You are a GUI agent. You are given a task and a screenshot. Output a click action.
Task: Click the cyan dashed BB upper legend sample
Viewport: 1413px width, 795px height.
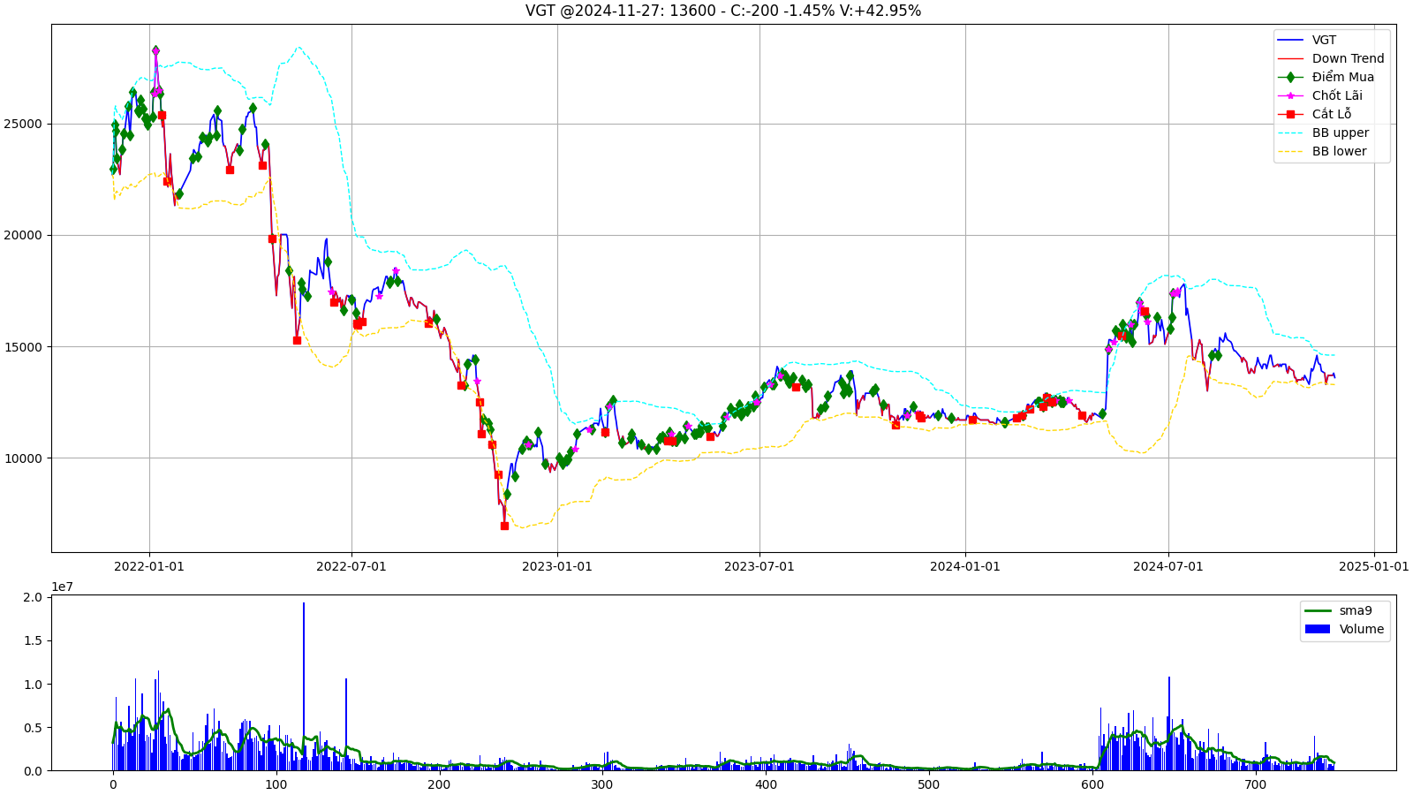coord(1290,132)
